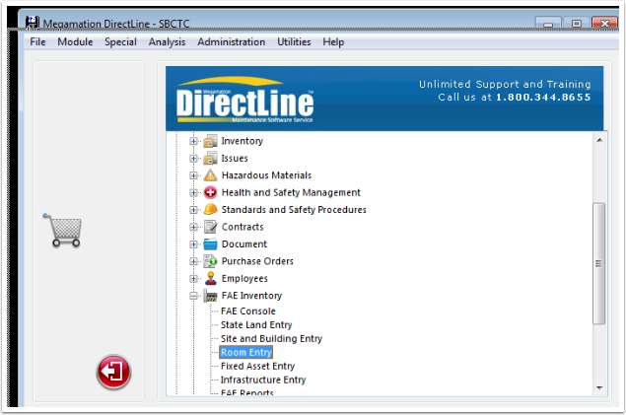Click the tree vertical scrollbar thumb
Screen dimensions: 626x415
[598, 263]
